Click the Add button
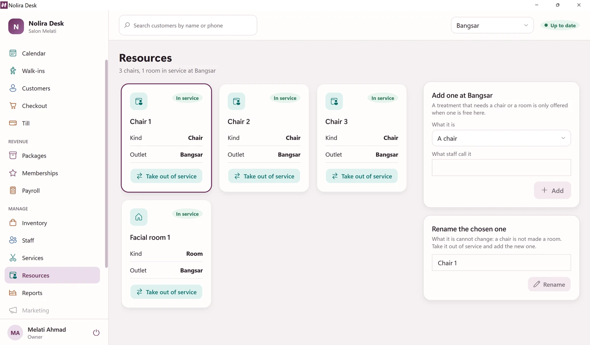 (x=552, y=190)
